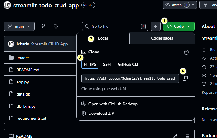
Task: Click the Go to file search field
Action: 115,26
